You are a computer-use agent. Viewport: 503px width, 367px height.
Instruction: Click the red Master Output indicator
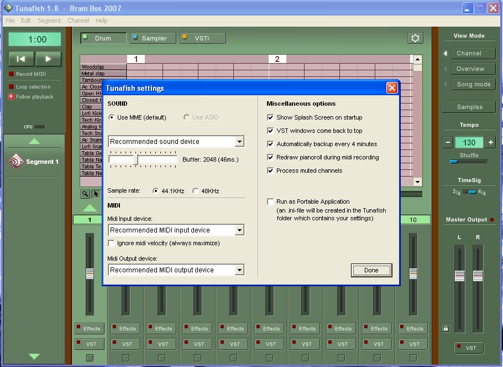tap(492, 220)
